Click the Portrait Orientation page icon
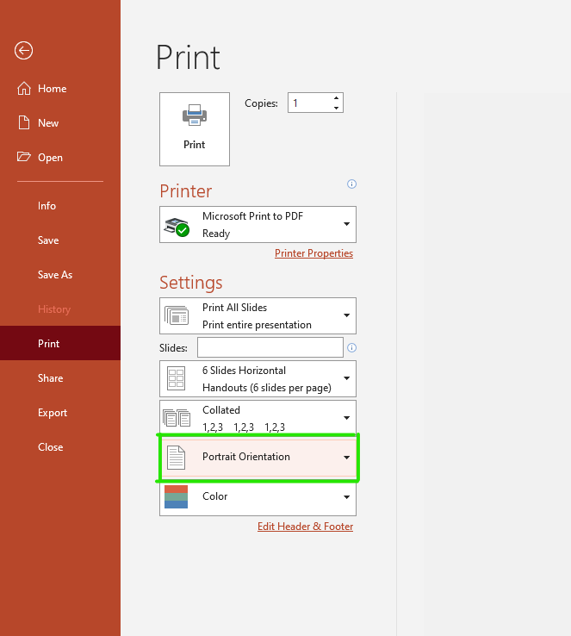The image size is (571, 636). (177, 458)
